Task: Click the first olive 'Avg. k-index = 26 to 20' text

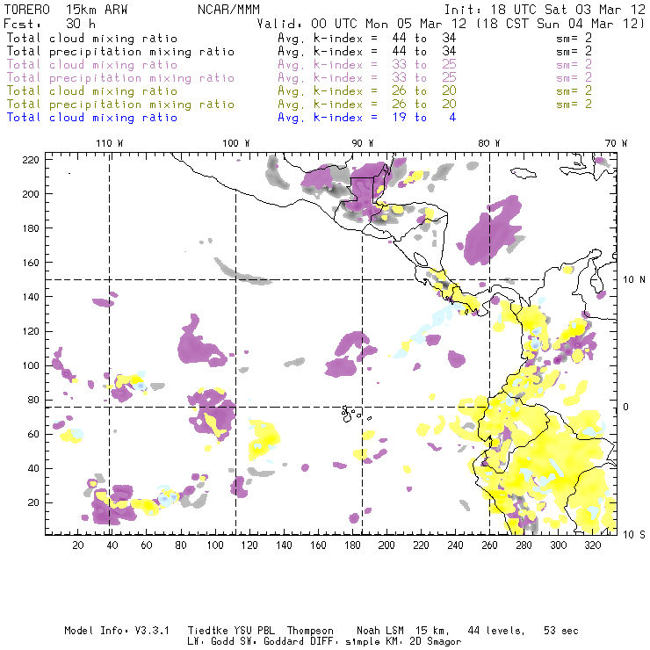Action: pos(367,90)
